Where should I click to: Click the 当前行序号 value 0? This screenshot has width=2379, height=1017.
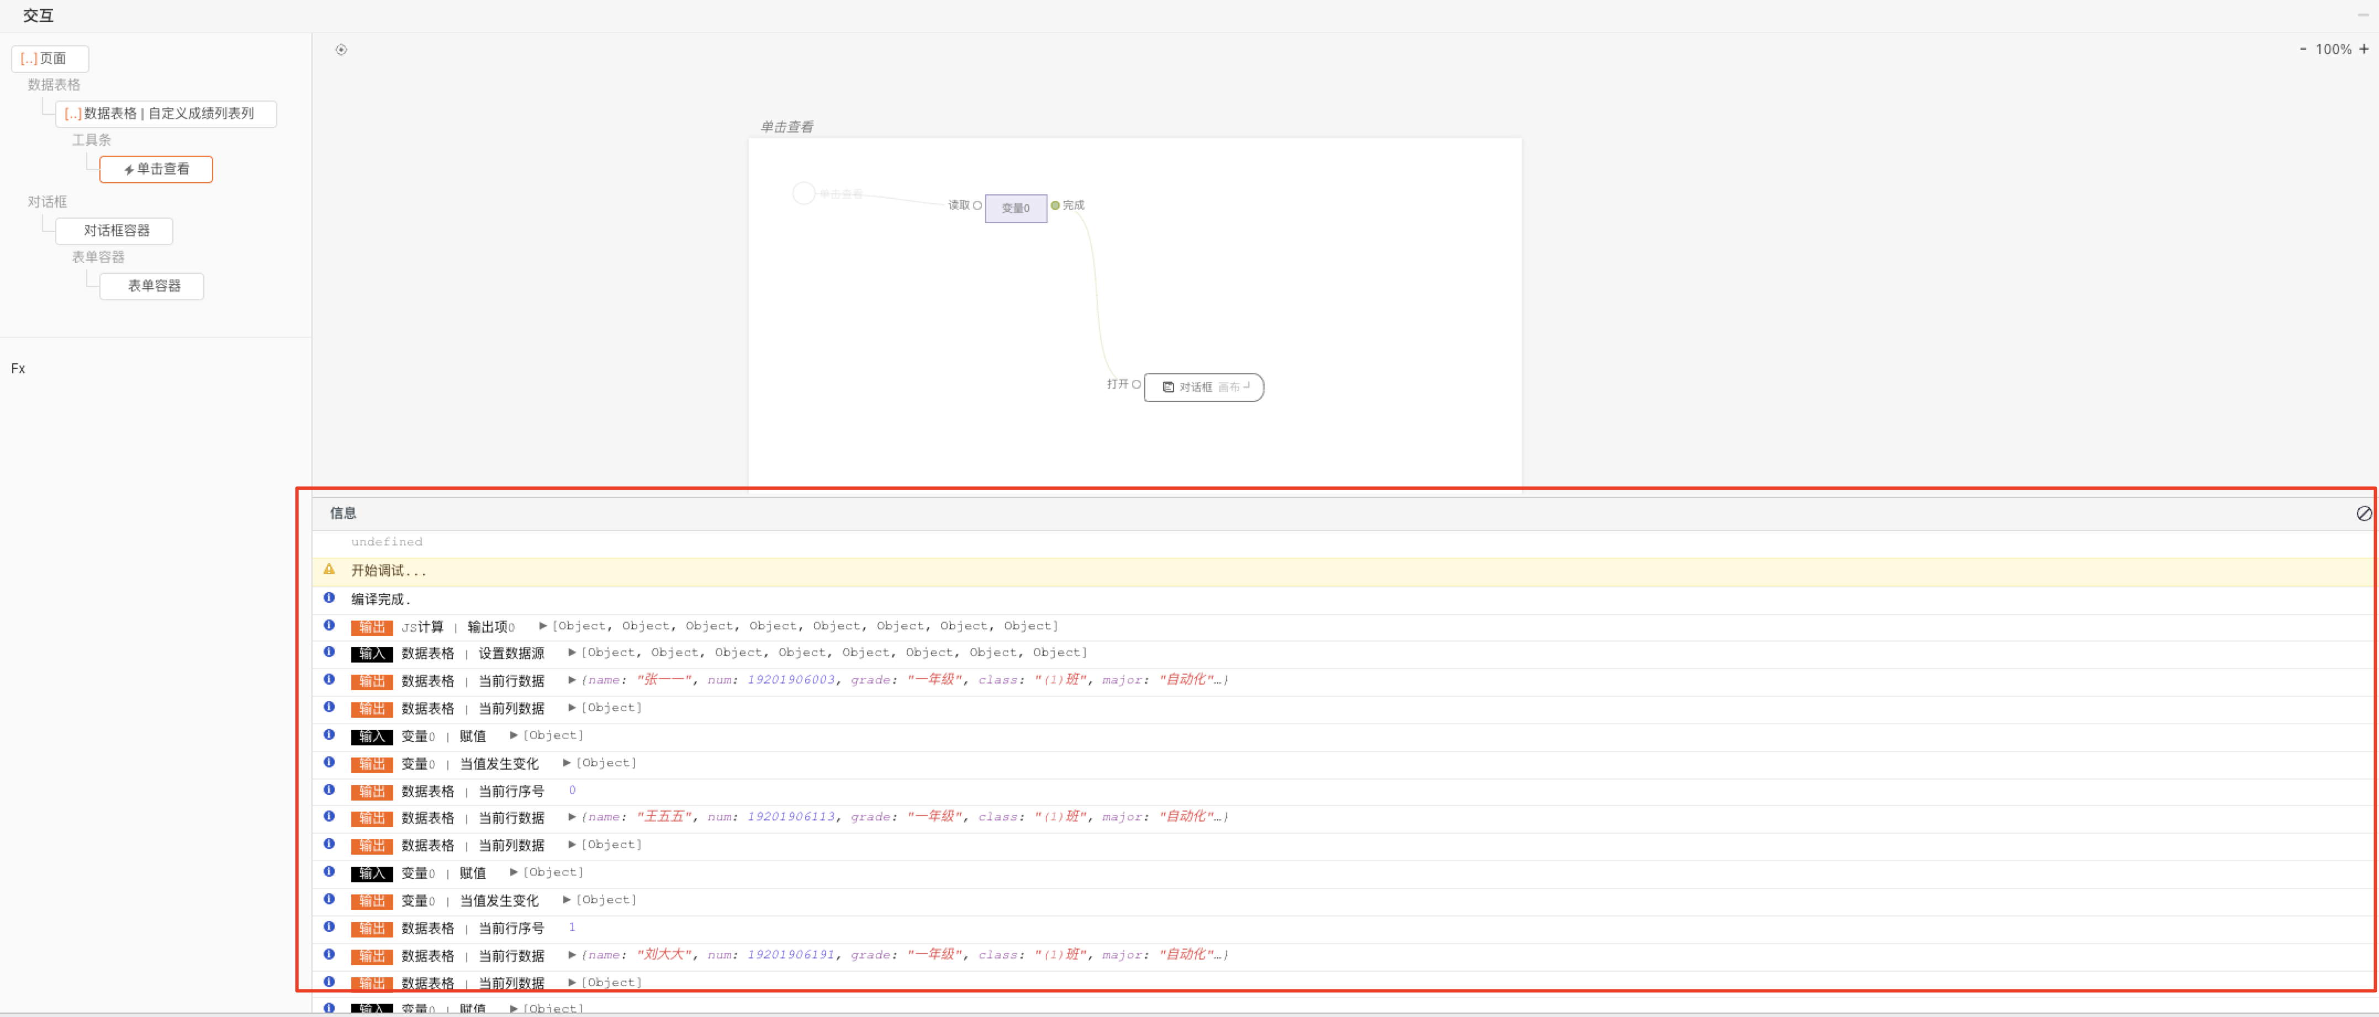pyautogui.click(x=573, y=790)
